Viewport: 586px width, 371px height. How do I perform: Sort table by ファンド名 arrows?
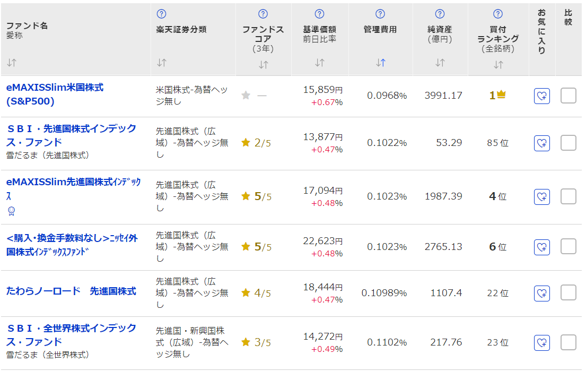pos(12,63)
